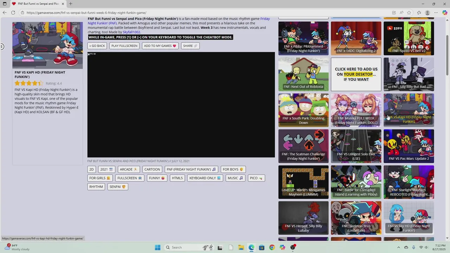Open FNF: Silly Billy But Bad thumbnail
Viewport: 450px width, 253px height.
coord(409,74)
